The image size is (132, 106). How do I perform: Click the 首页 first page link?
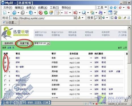click(x=120, y=48)
